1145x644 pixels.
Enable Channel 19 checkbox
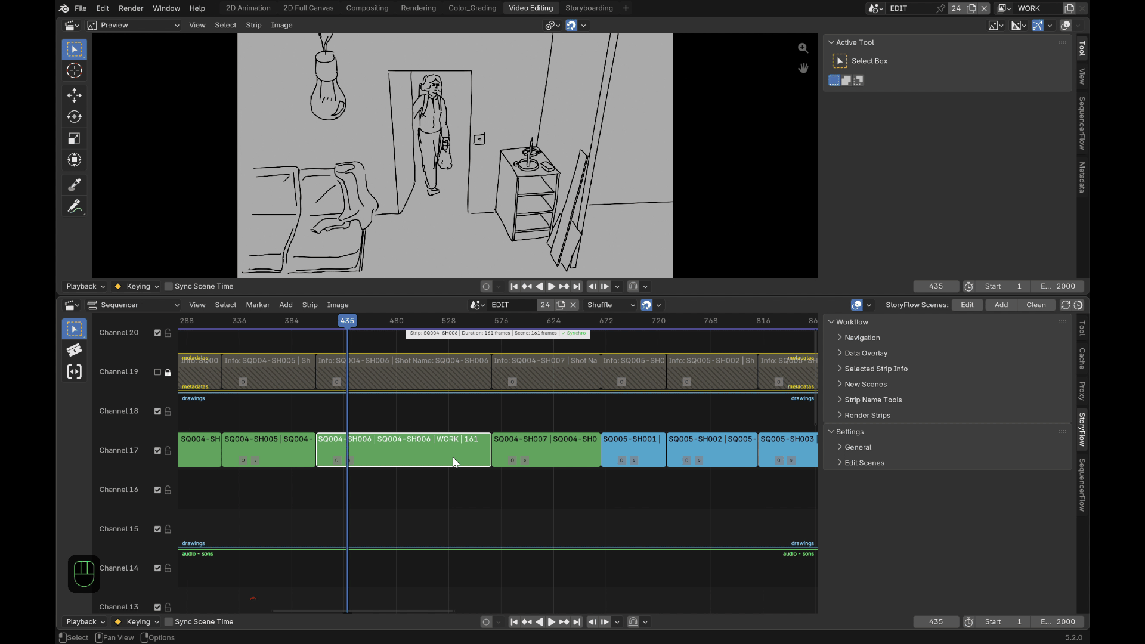(x=157, y=372)
